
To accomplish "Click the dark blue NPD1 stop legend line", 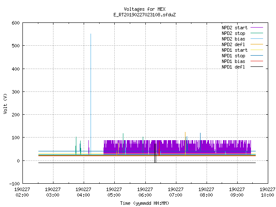I will [x=257, y=56].
